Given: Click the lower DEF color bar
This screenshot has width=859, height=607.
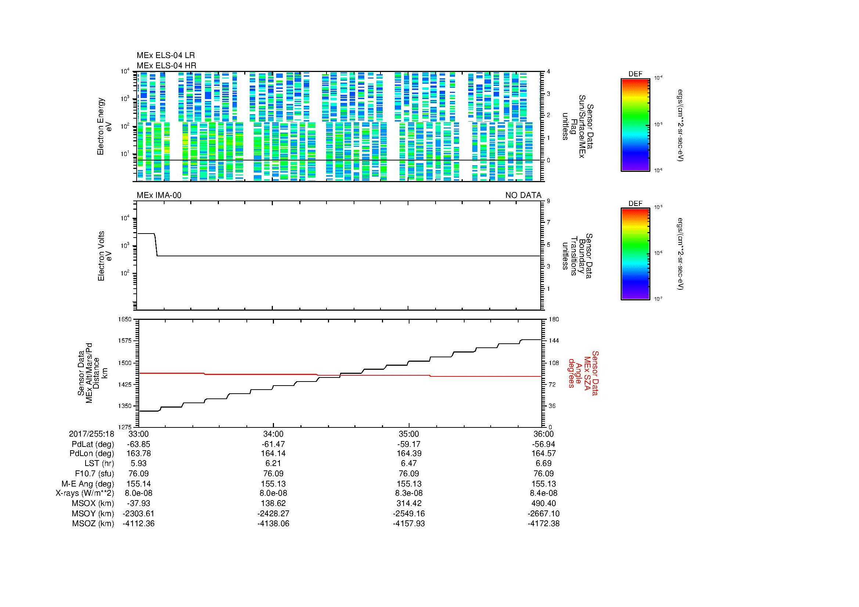Looking at the screenshot, I should coord(635,254).
